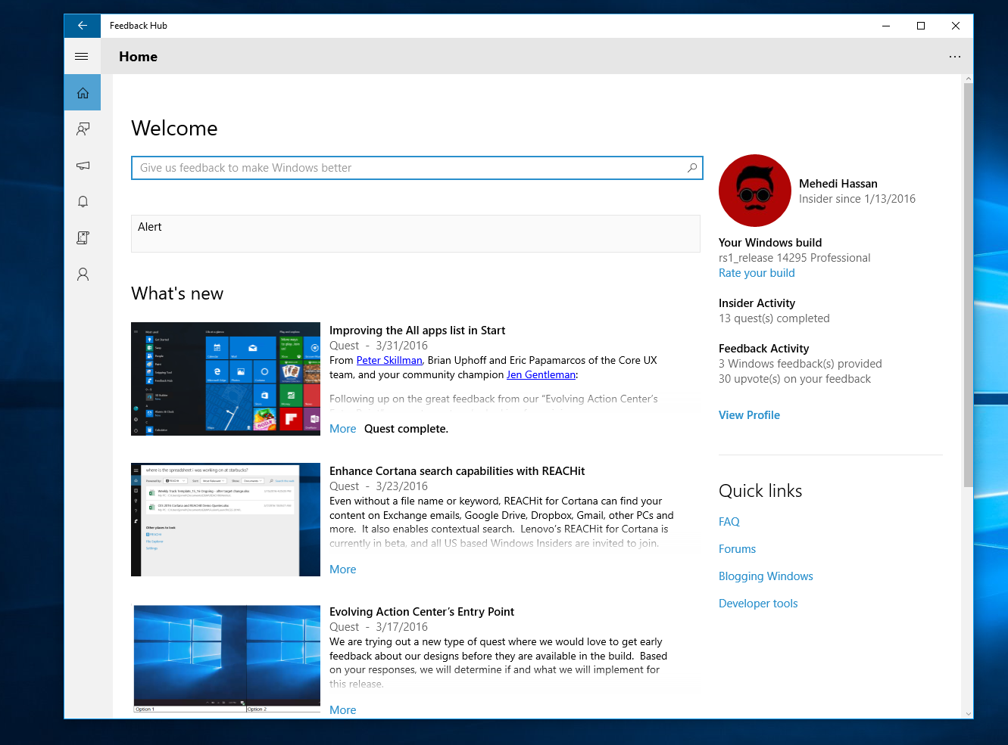The width and height of the screenshot is (1008, 745).
Task: Click Insider since 1/13/2016 text
Action: (857, 199)
